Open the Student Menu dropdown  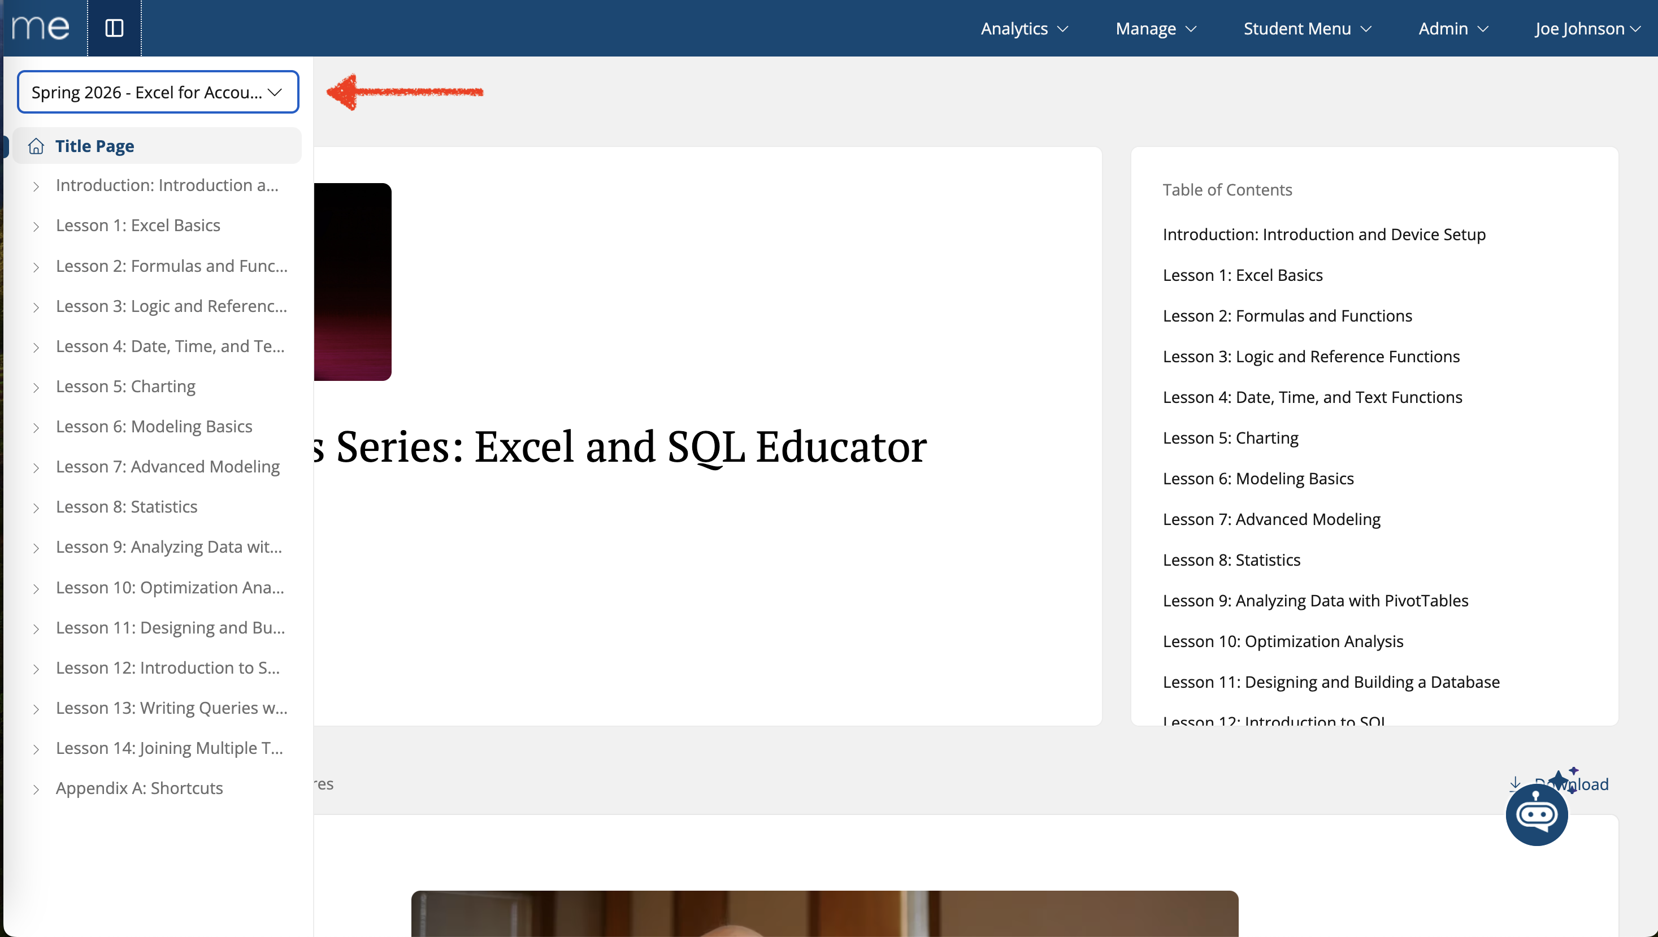tap(1307, 28)
